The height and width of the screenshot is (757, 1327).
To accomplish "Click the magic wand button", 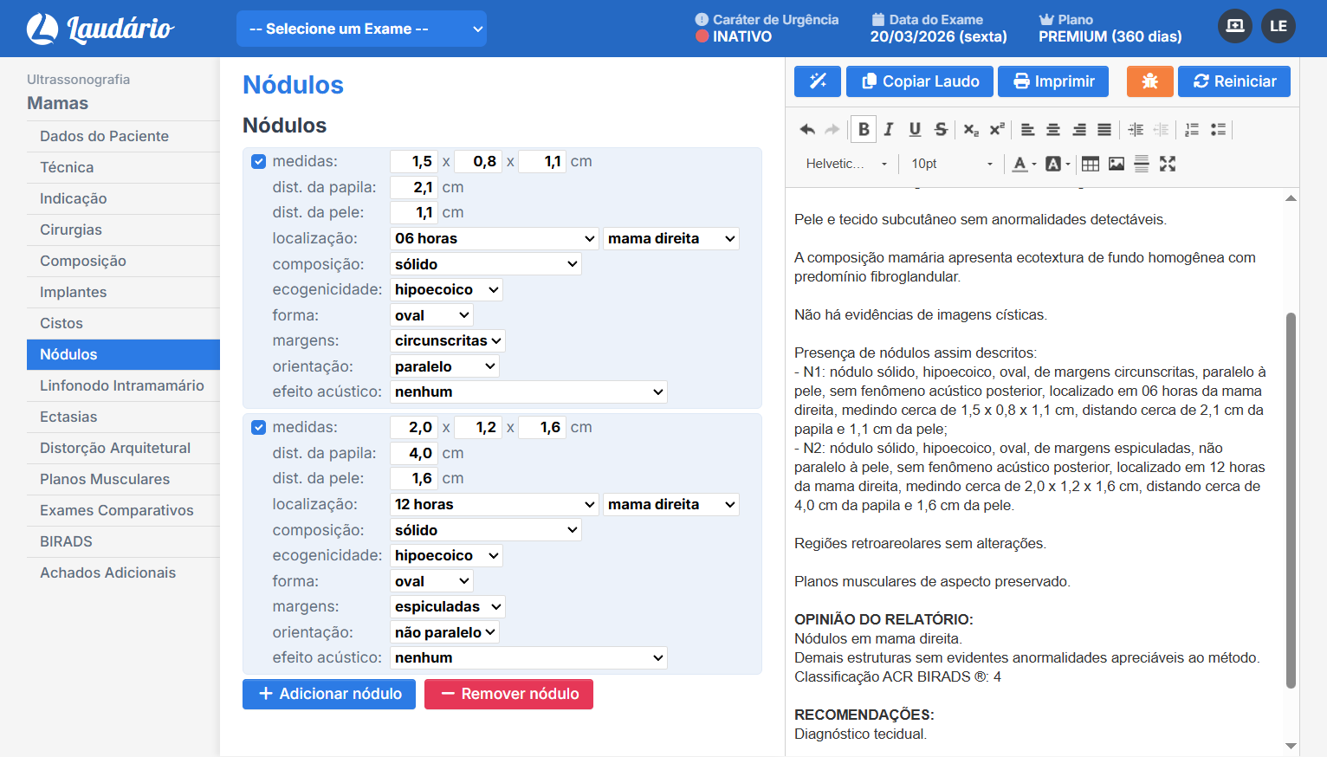I will click(x=817, y=81).
